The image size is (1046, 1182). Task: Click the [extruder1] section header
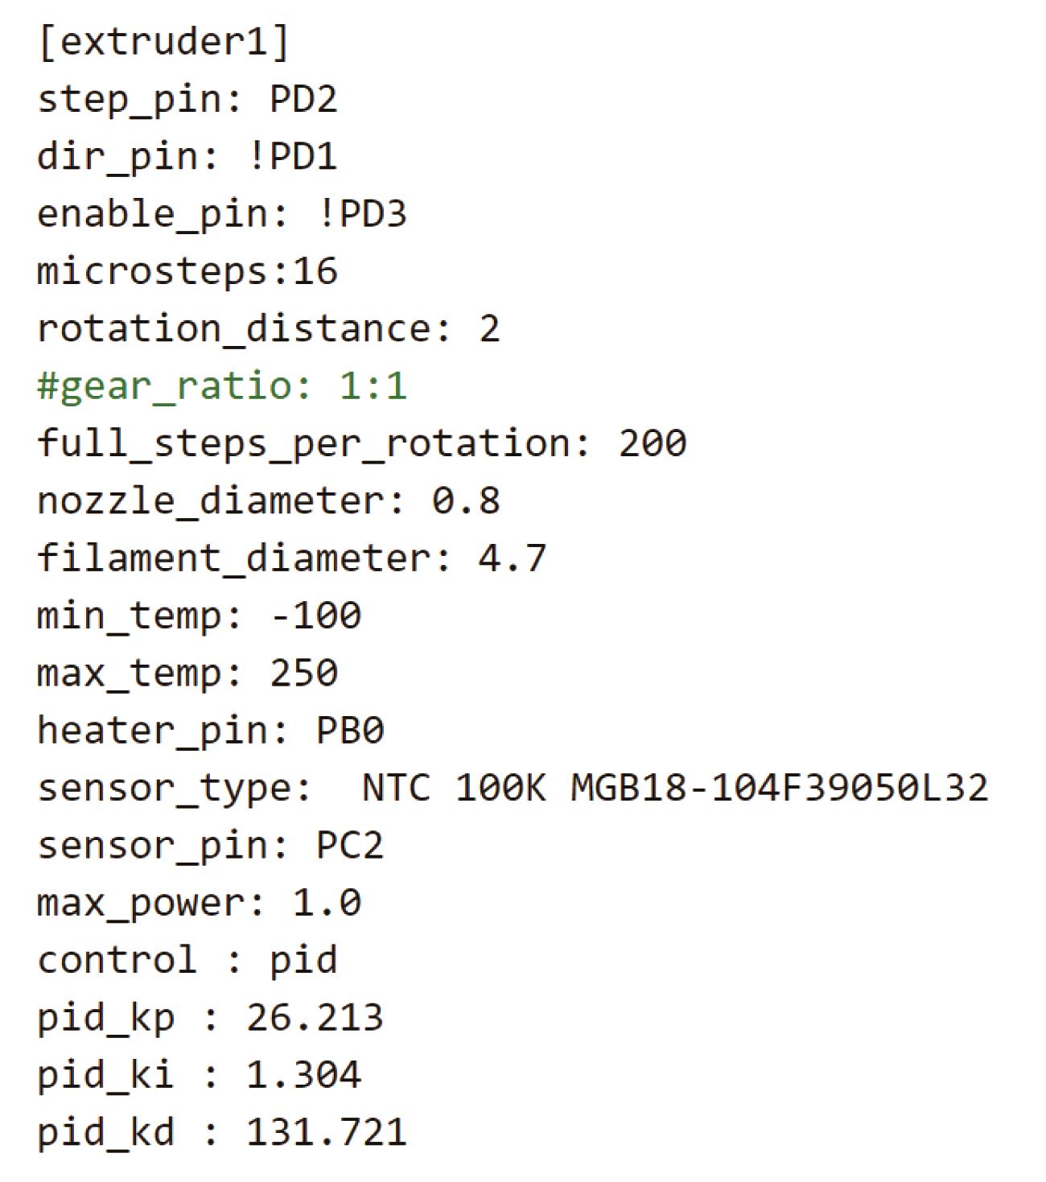(x=163, y=42)
